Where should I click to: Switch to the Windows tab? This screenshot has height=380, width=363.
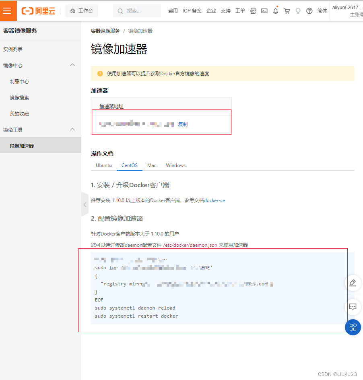tap(176, 165)
